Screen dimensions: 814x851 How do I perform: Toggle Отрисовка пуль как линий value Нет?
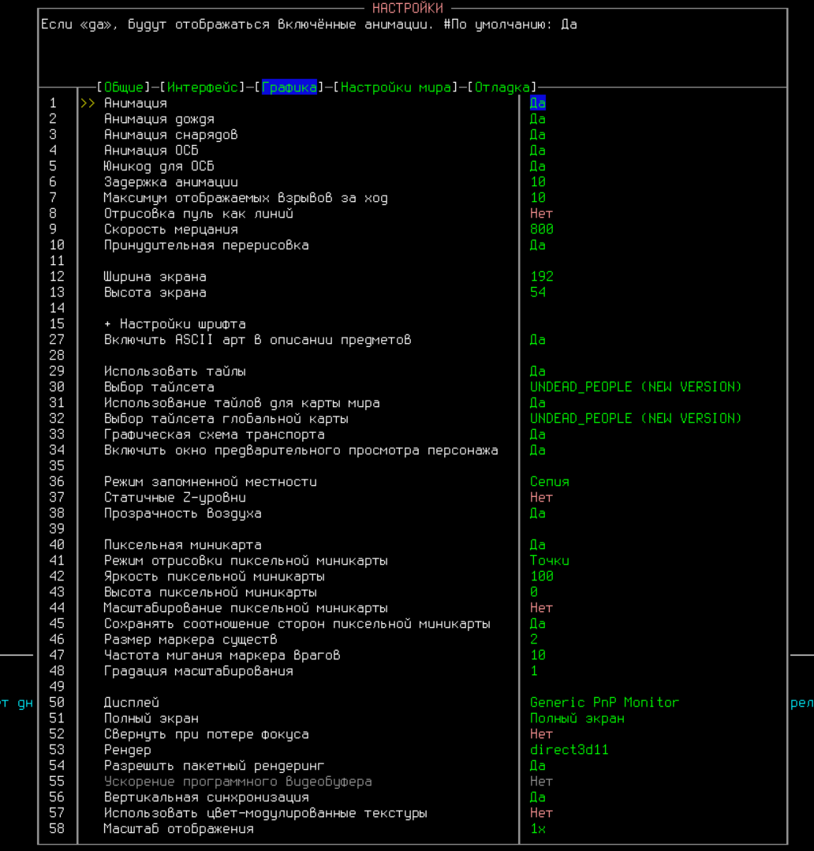[x=541, y=213]
